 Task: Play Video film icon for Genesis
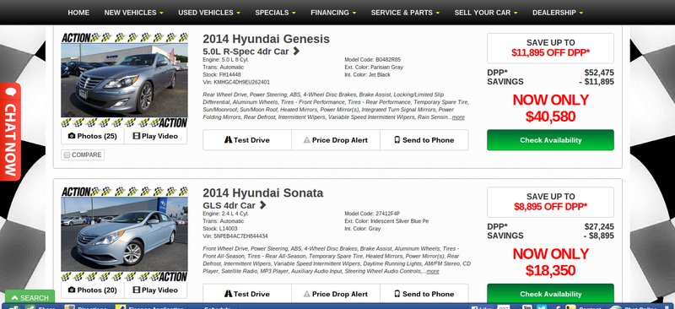click(137, 136)
